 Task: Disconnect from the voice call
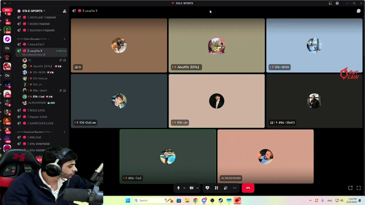[248, 188]
